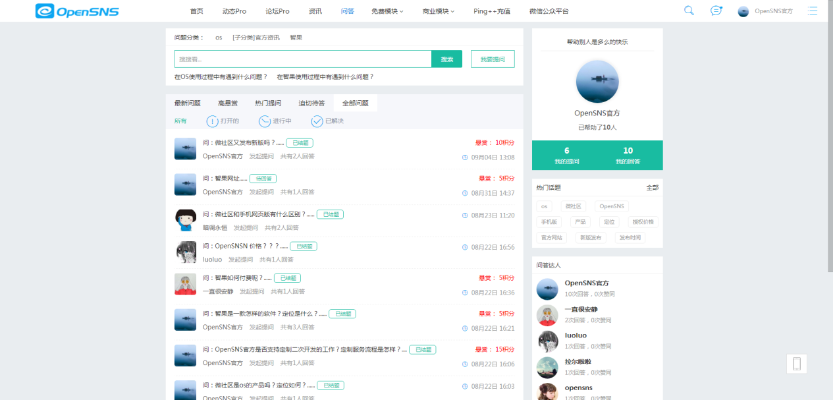Open question 微社区又发布新版吗

pyautogui.click(x=243, y=143)
